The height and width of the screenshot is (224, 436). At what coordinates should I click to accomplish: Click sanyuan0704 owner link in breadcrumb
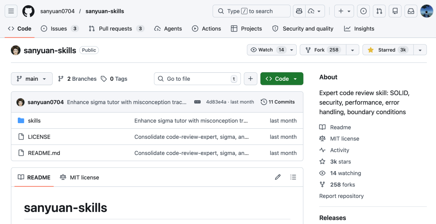coord(57,11)
